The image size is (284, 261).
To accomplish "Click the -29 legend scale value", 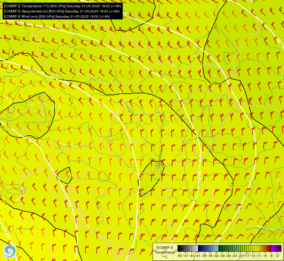I will coord(222,256).
